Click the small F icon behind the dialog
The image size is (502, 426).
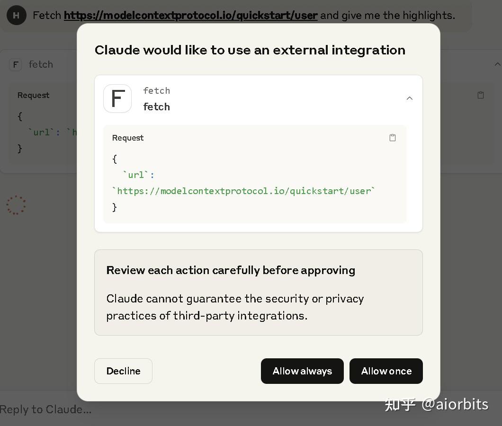tap(16, 64)
